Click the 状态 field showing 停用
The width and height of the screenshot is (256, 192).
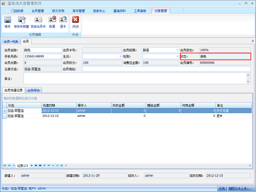tap(225, 57)
